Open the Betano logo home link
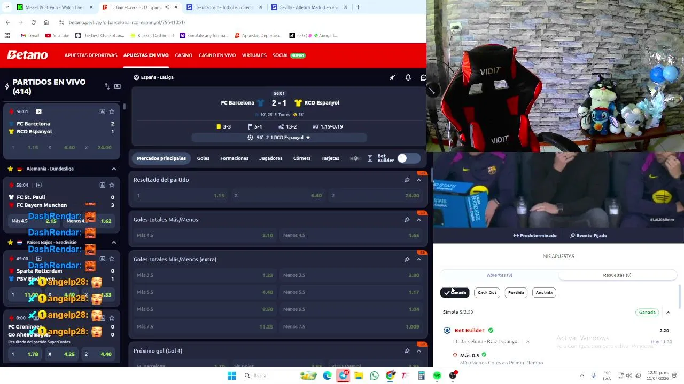 pyautogui.click(x=27, y=55)
